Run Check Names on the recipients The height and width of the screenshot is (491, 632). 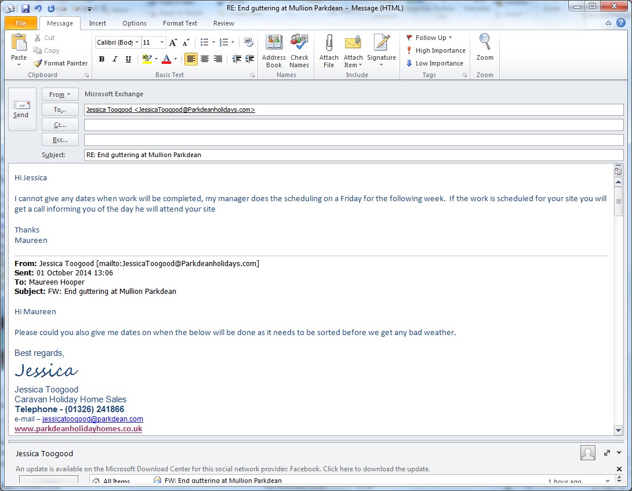[299, 51]
